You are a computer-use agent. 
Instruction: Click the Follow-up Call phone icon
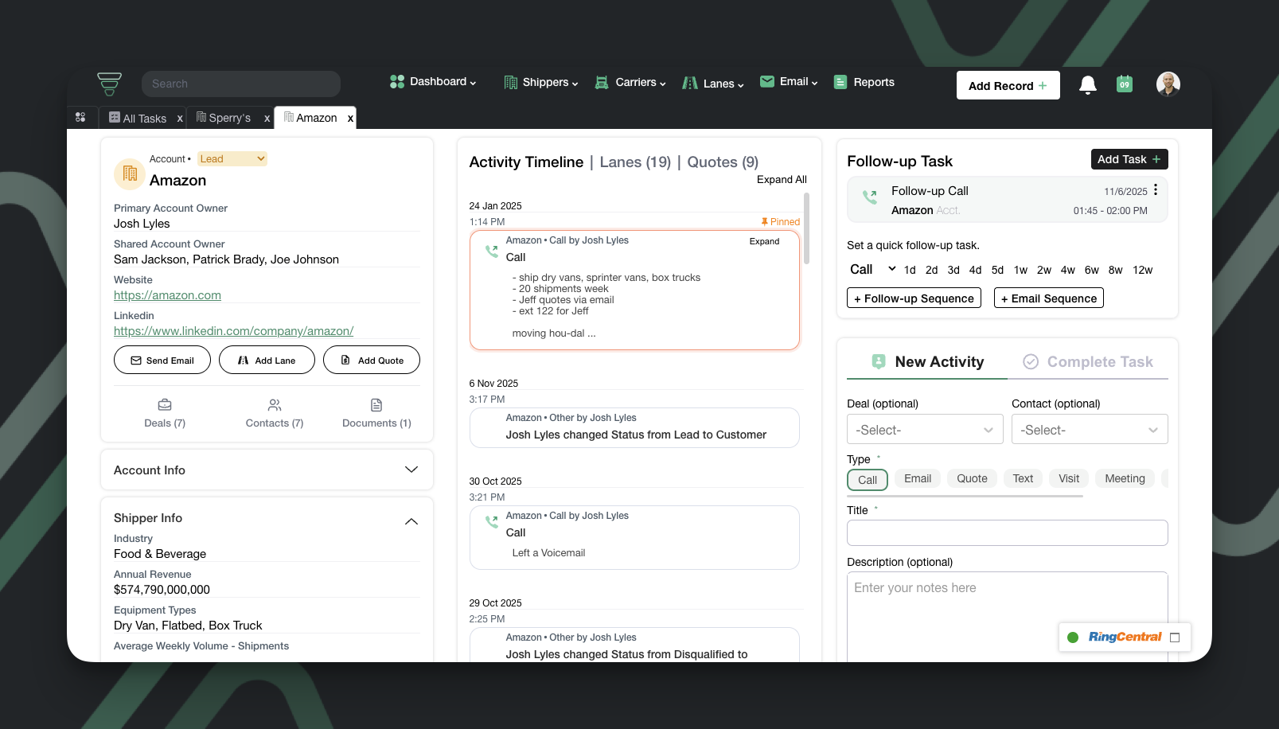[x=870, y=197]
